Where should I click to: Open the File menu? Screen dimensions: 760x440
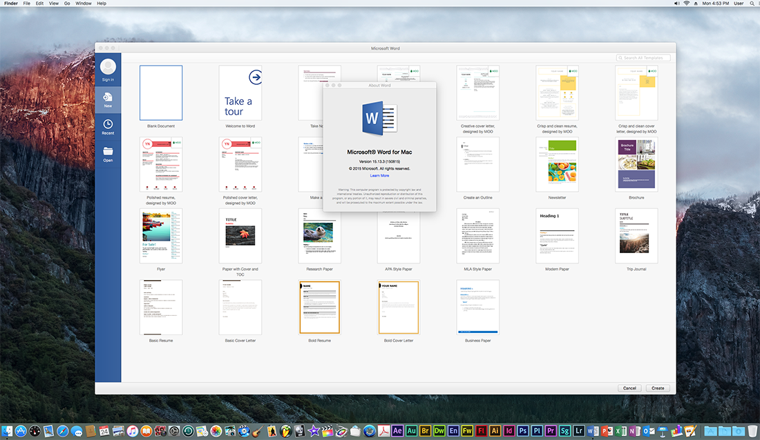pos(27,3)
